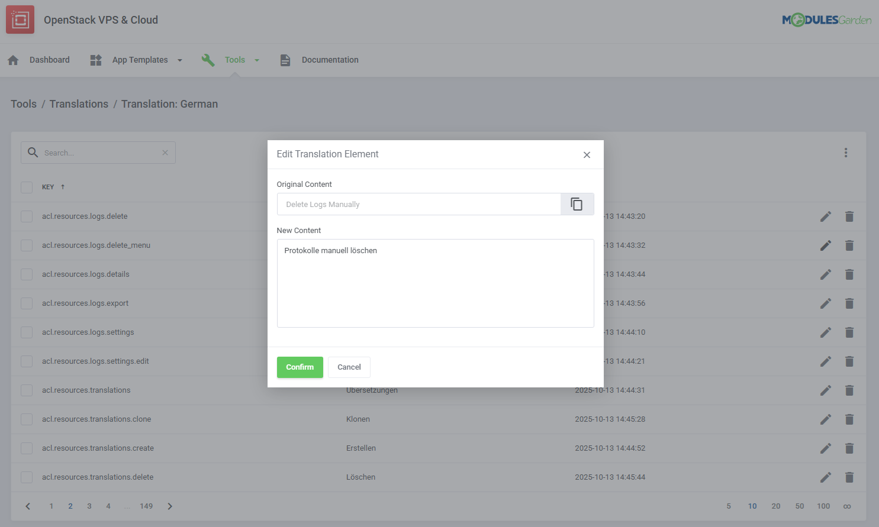Toggle the KEY column sort arrow
Screen dimensions: 879x527
click(62, 186)
